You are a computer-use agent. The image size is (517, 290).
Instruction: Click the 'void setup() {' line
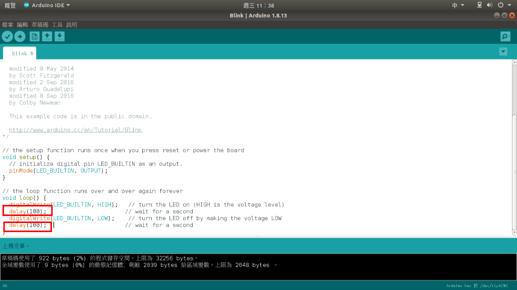[x=26, y=157]
